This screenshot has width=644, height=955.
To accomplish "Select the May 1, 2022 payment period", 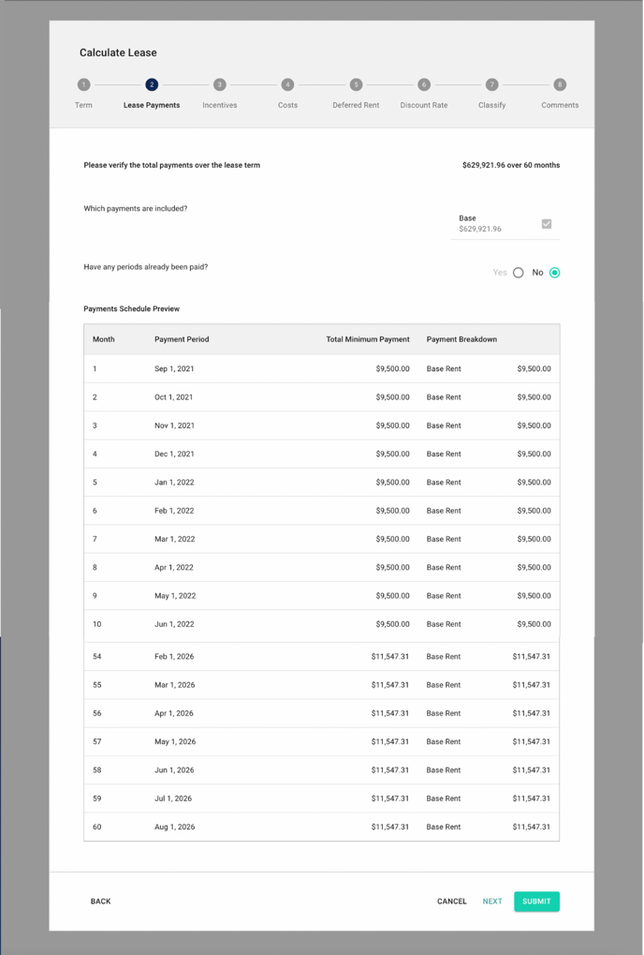I will point(175,596).
